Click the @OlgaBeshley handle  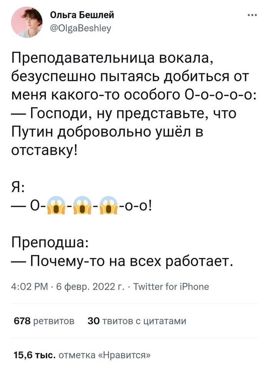80,28
